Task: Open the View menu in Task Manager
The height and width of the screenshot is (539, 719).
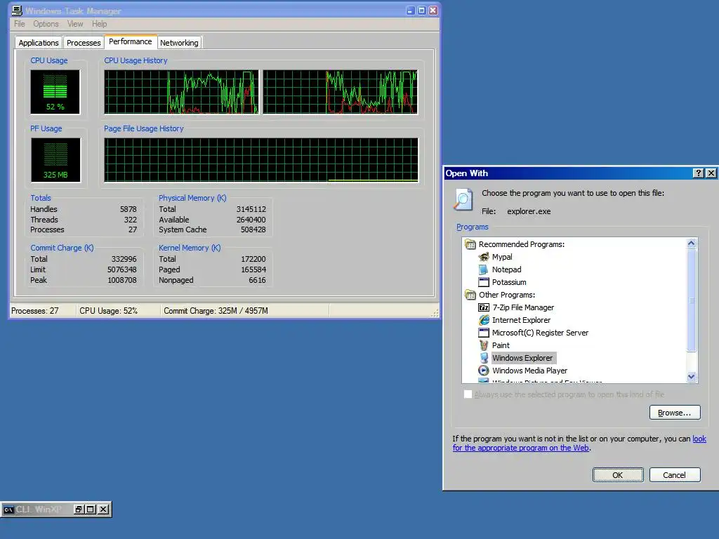Action: tap(75, 24)
